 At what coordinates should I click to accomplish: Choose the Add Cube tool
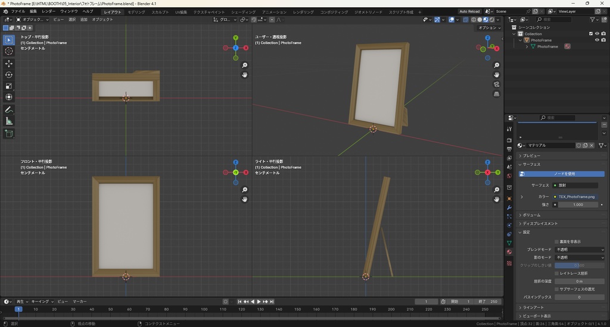9,134
